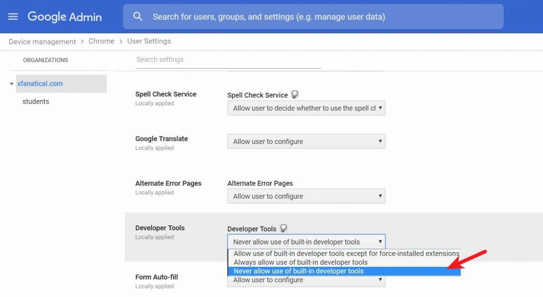Click the Spell Check Service setting title
The image size is (543, 297).
tap(165, 94)
